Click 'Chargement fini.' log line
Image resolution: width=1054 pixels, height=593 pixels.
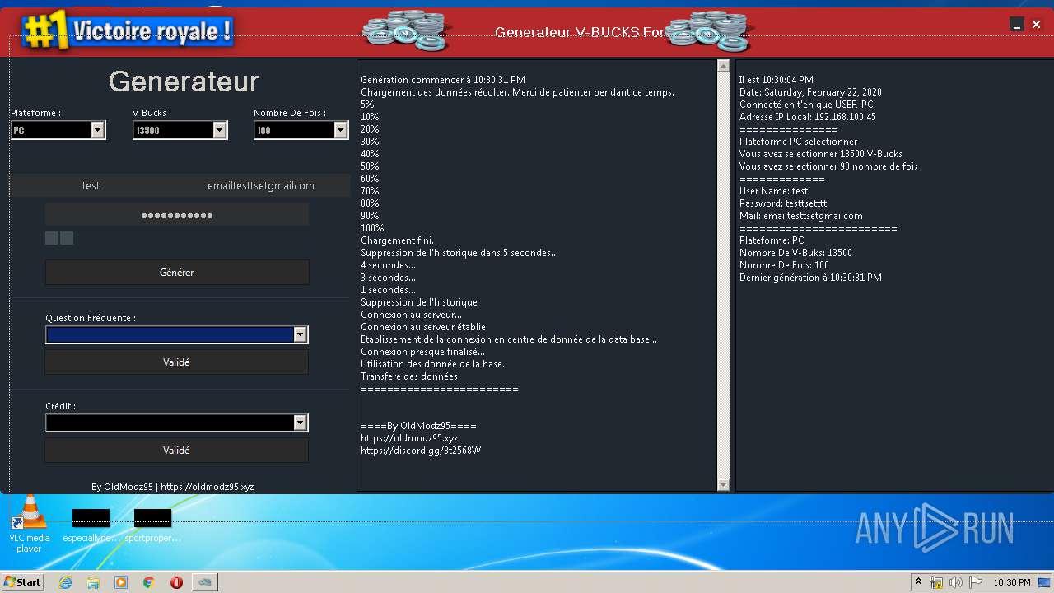(397, 240)
